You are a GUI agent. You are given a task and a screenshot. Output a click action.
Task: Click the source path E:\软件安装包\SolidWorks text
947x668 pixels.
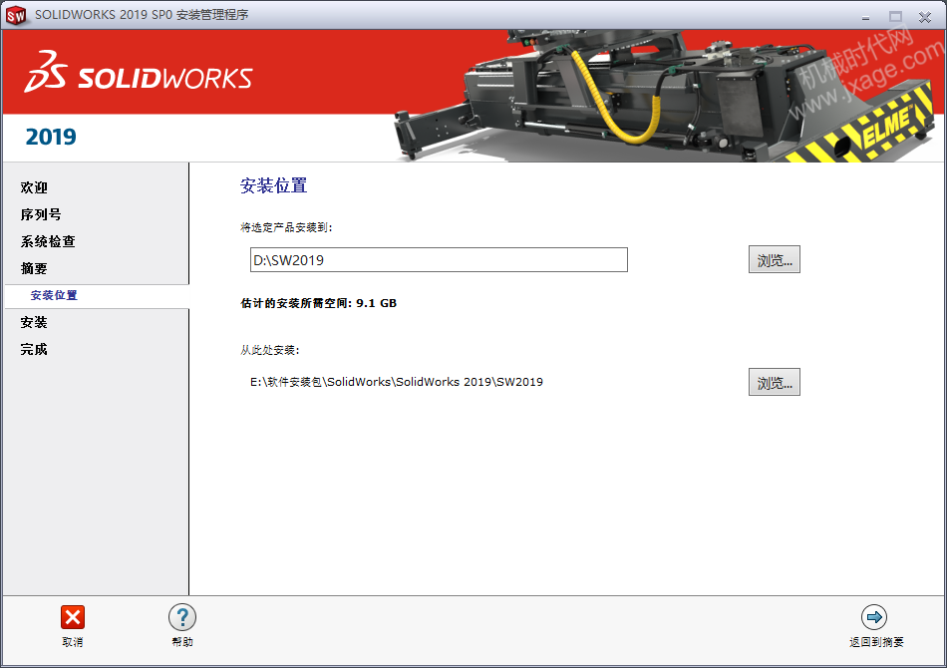(x=396, y=382)
